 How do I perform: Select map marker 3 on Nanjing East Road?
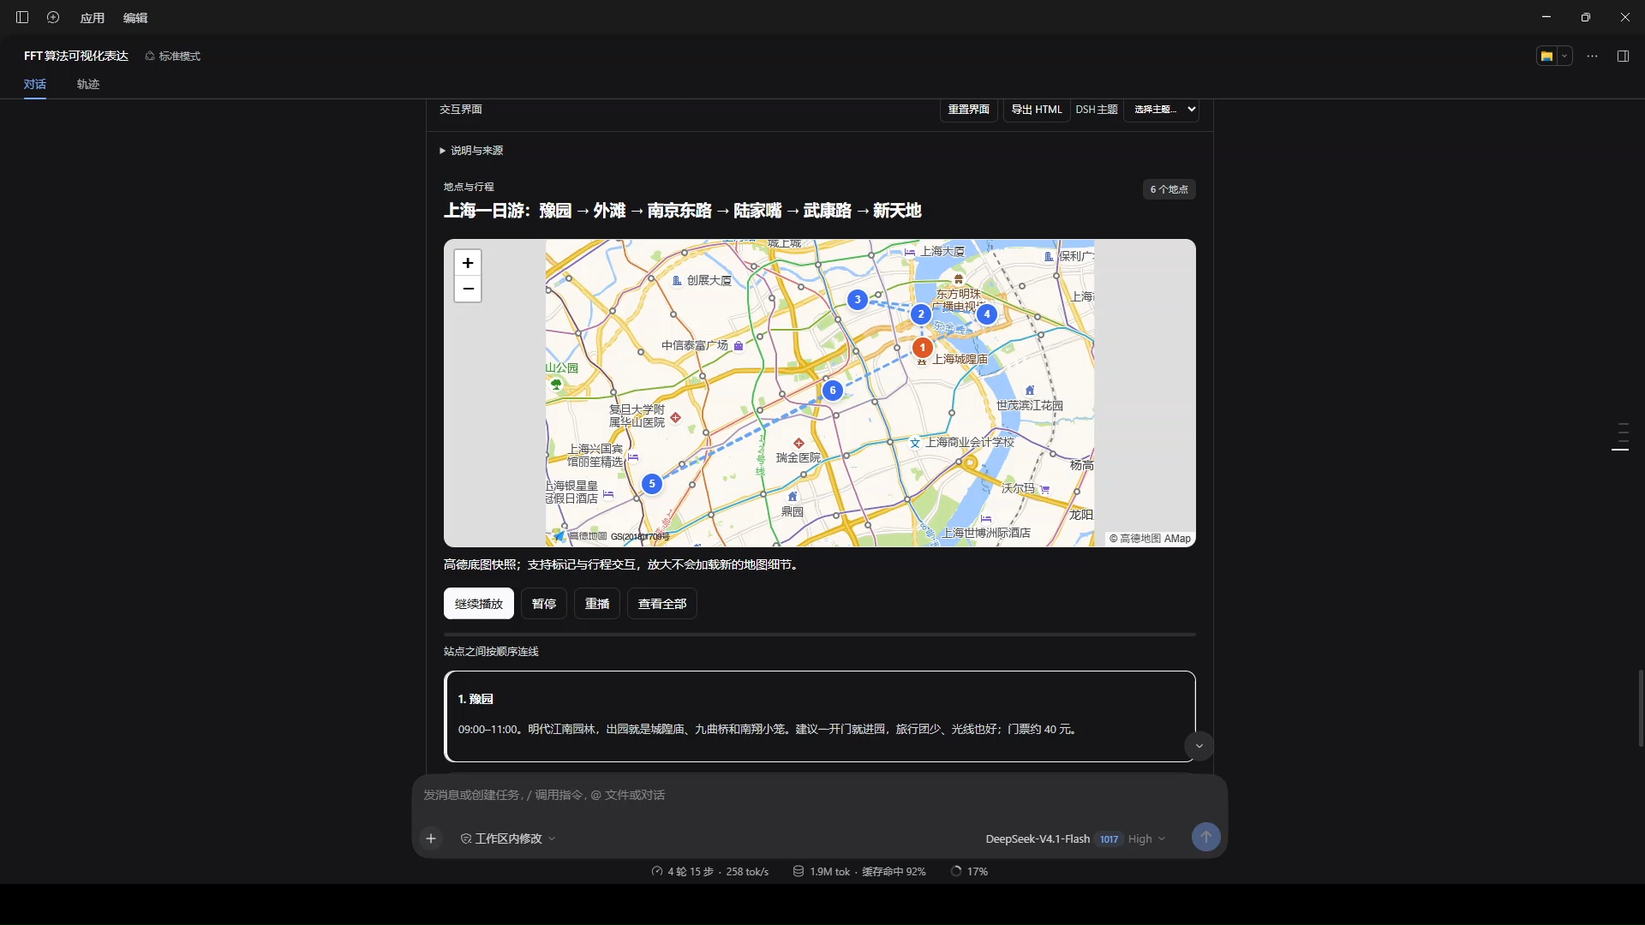pyautogui.click(x=858, y=300)
